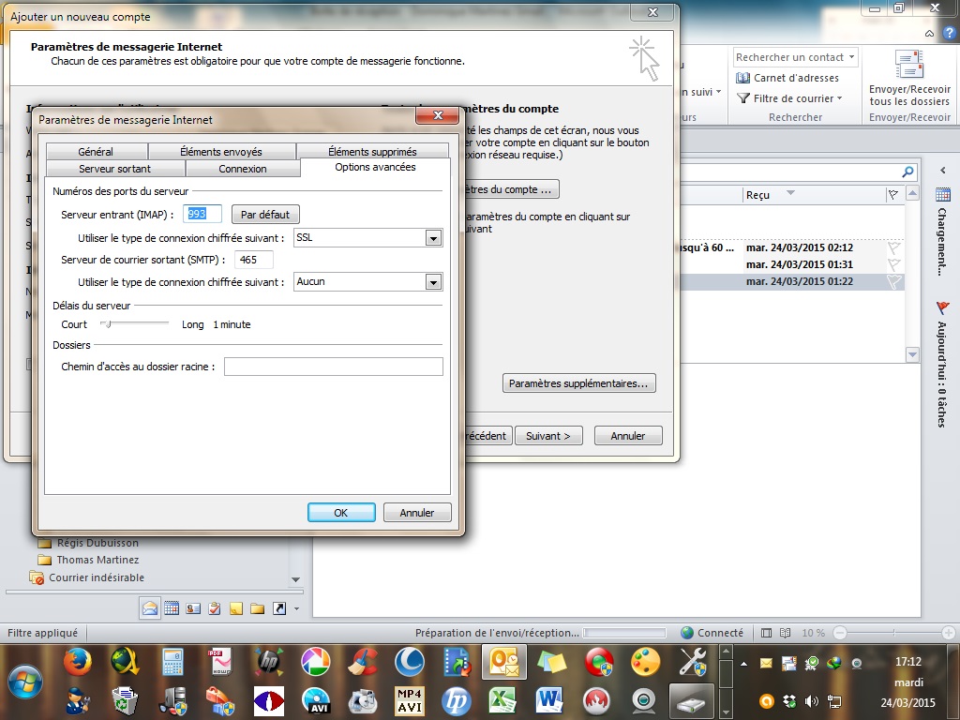Open Picasa from the taskbar
This screenshot has width=960, height=720.
(x=316, y=662)
